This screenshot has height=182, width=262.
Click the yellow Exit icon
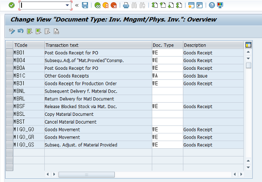(x=106, y=5)
